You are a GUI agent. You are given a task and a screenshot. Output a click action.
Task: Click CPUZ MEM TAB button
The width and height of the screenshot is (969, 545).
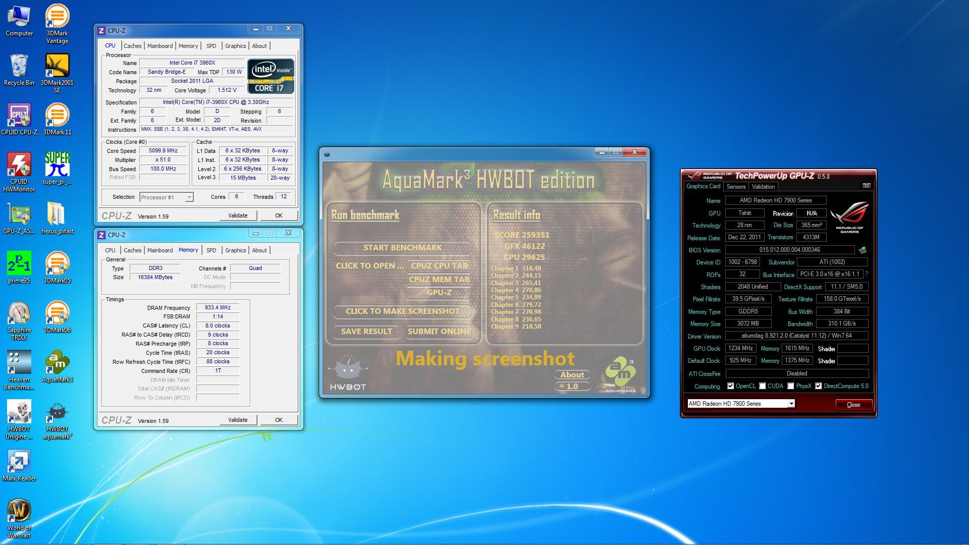439,280
